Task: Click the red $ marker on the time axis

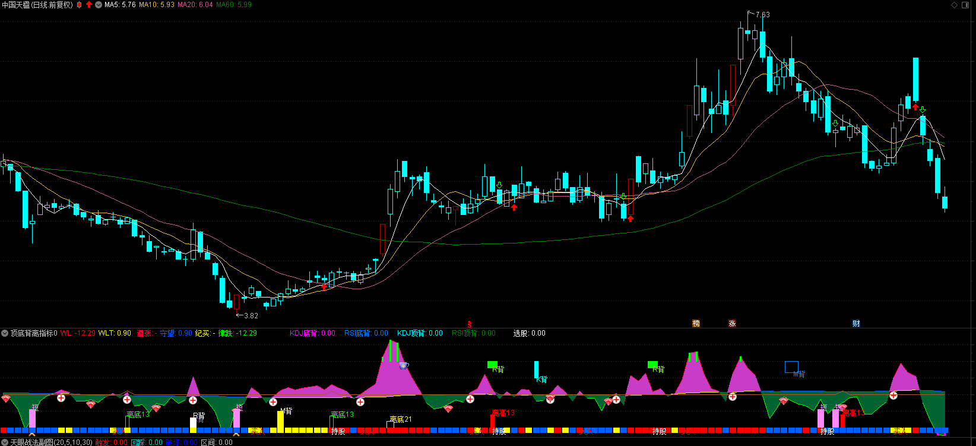Action: 469,324
